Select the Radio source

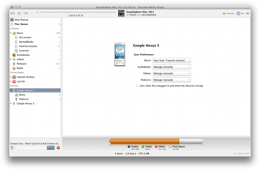20,68
